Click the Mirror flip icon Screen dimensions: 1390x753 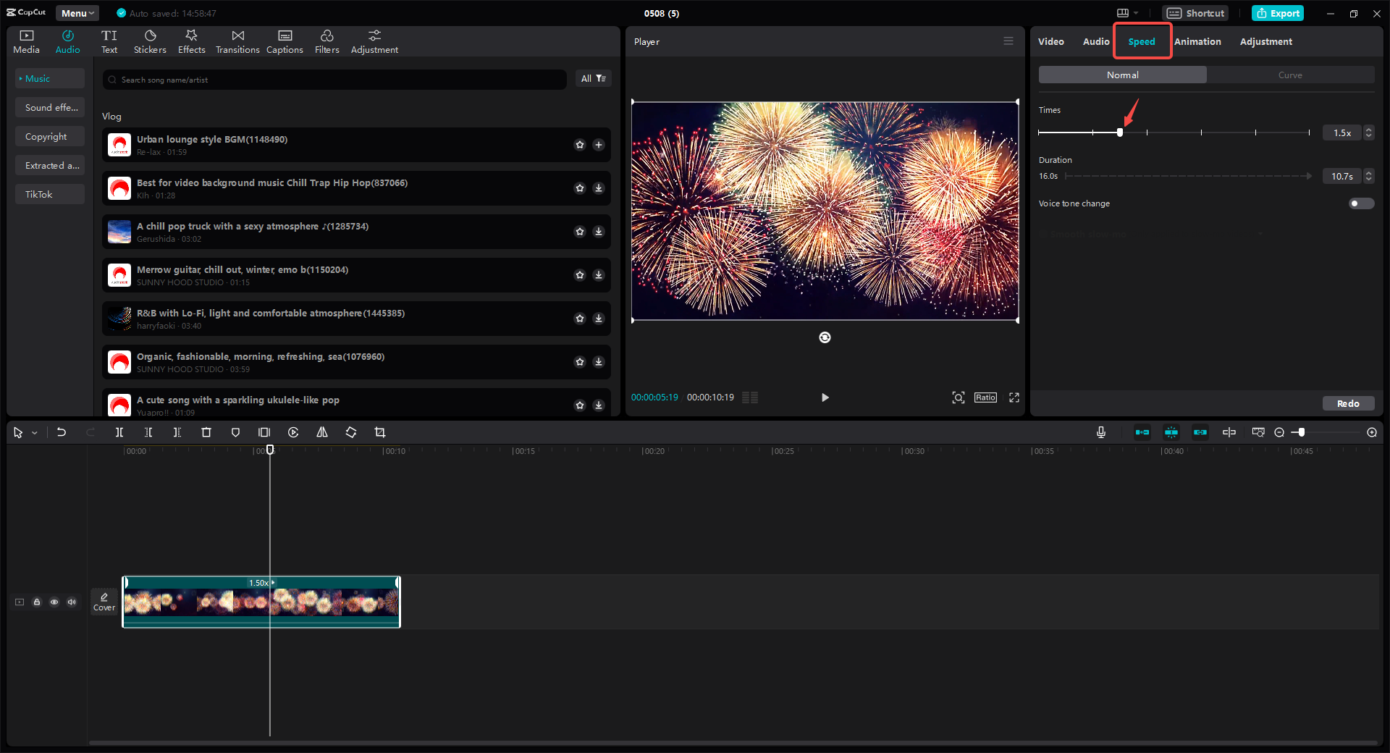click(x=322, y=432)
